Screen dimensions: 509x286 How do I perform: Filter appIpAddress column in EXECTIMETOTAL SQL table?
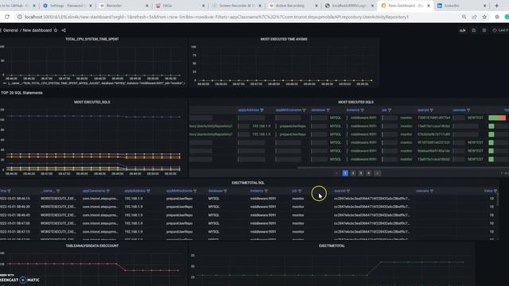(x=149, y=191)
